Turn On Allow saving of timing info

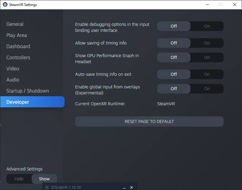click(x=207, y=43)
